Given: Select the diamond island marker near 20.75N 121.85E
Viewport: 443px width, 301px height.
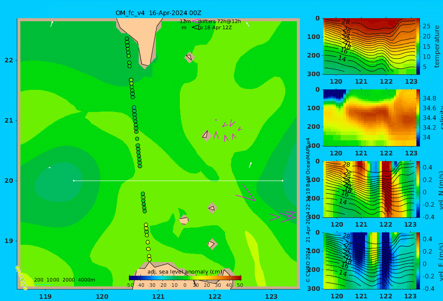Looking at the screenshot, I should coord(206,135).
